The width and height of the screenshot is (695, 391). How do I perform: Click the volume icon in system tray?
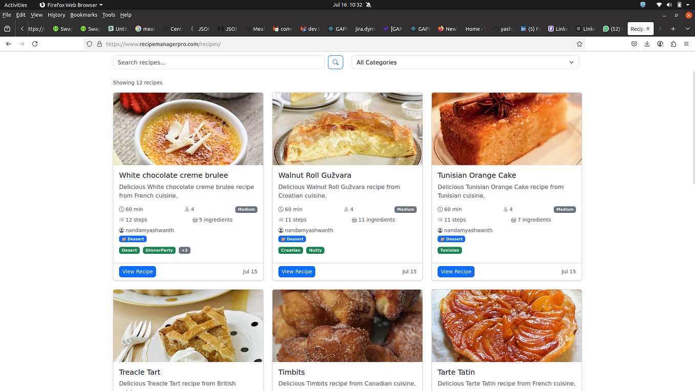pyautogui.click(x=669, y=5)
